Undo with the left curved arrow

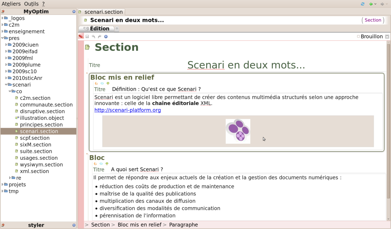point(94,37)
